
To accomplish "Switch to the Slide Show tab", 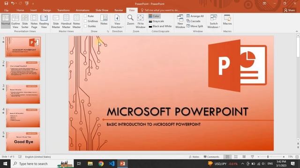I will click(x=102, y=10).
